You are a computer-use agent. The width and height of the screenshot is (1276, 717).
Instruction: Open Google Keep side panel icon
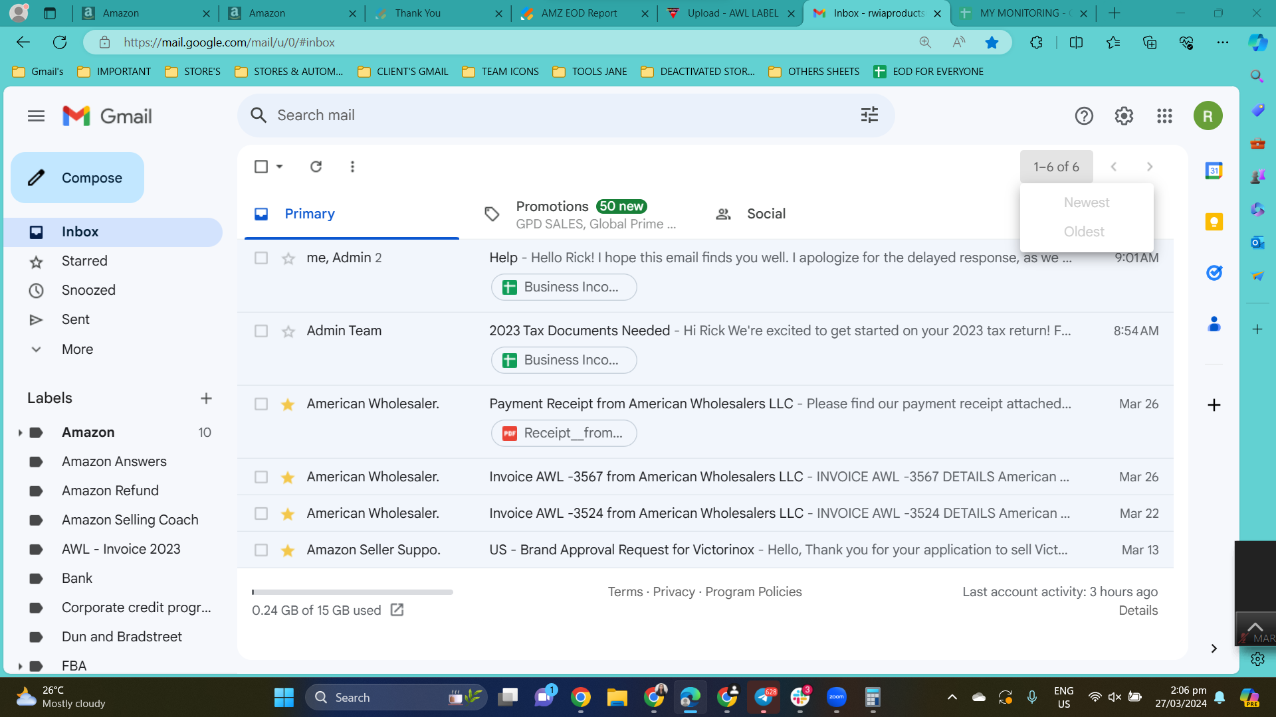tap(1214, 222)
